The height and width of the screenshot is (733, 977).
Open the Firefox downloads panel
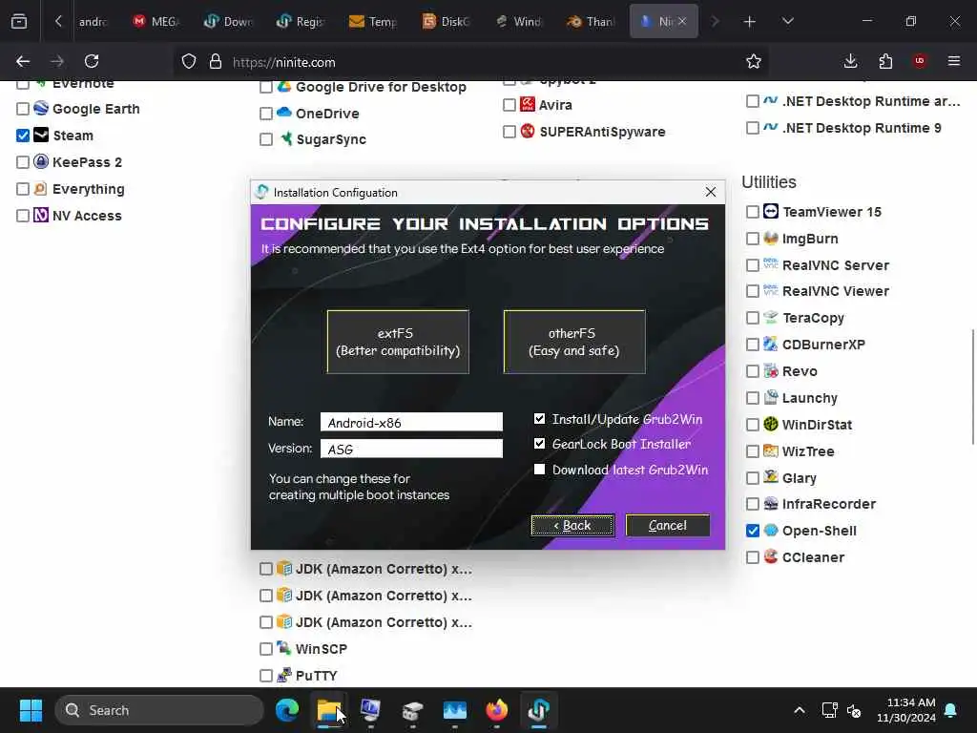(x=850, y=61)
